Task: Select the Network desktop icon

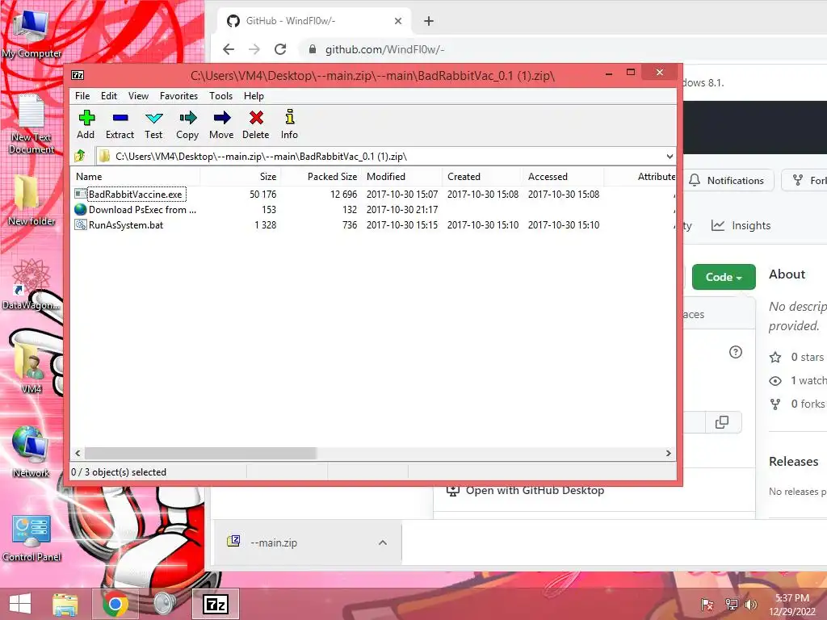Action: [x=31, y=452]
